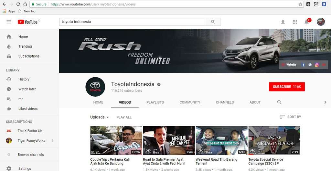
Task: Open the COMMUNITY tab
Action: coord(190,102)
